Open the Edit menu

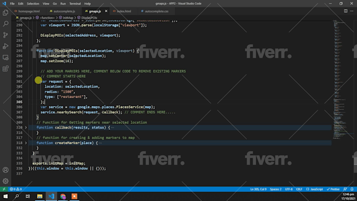20,4
